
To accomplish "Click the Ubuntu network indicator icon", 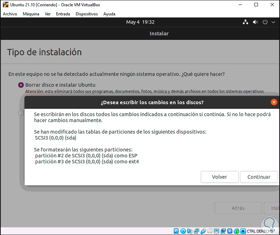I will 245,22.
